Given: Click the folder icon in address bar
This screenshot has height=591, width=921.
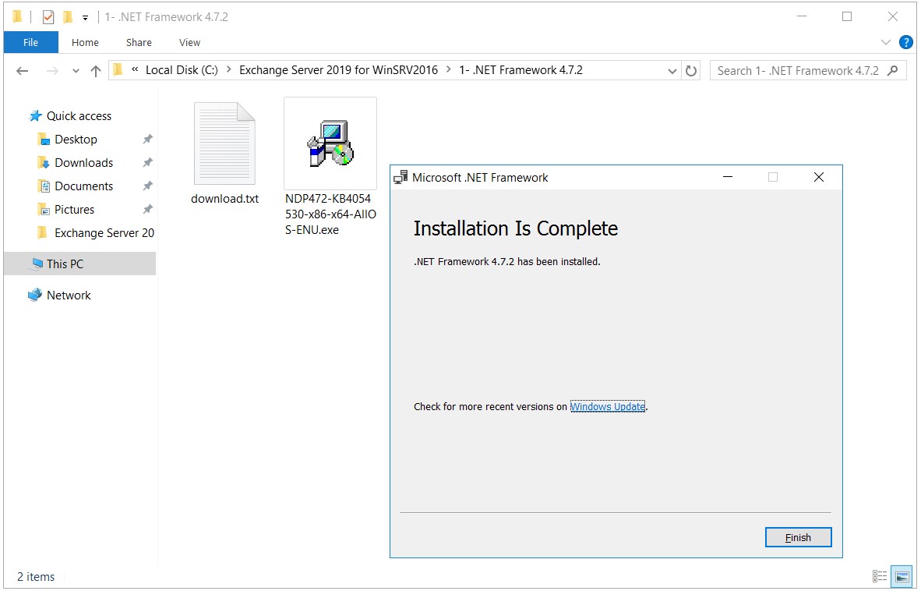Looking at the screenshot, I should (118, 70).
